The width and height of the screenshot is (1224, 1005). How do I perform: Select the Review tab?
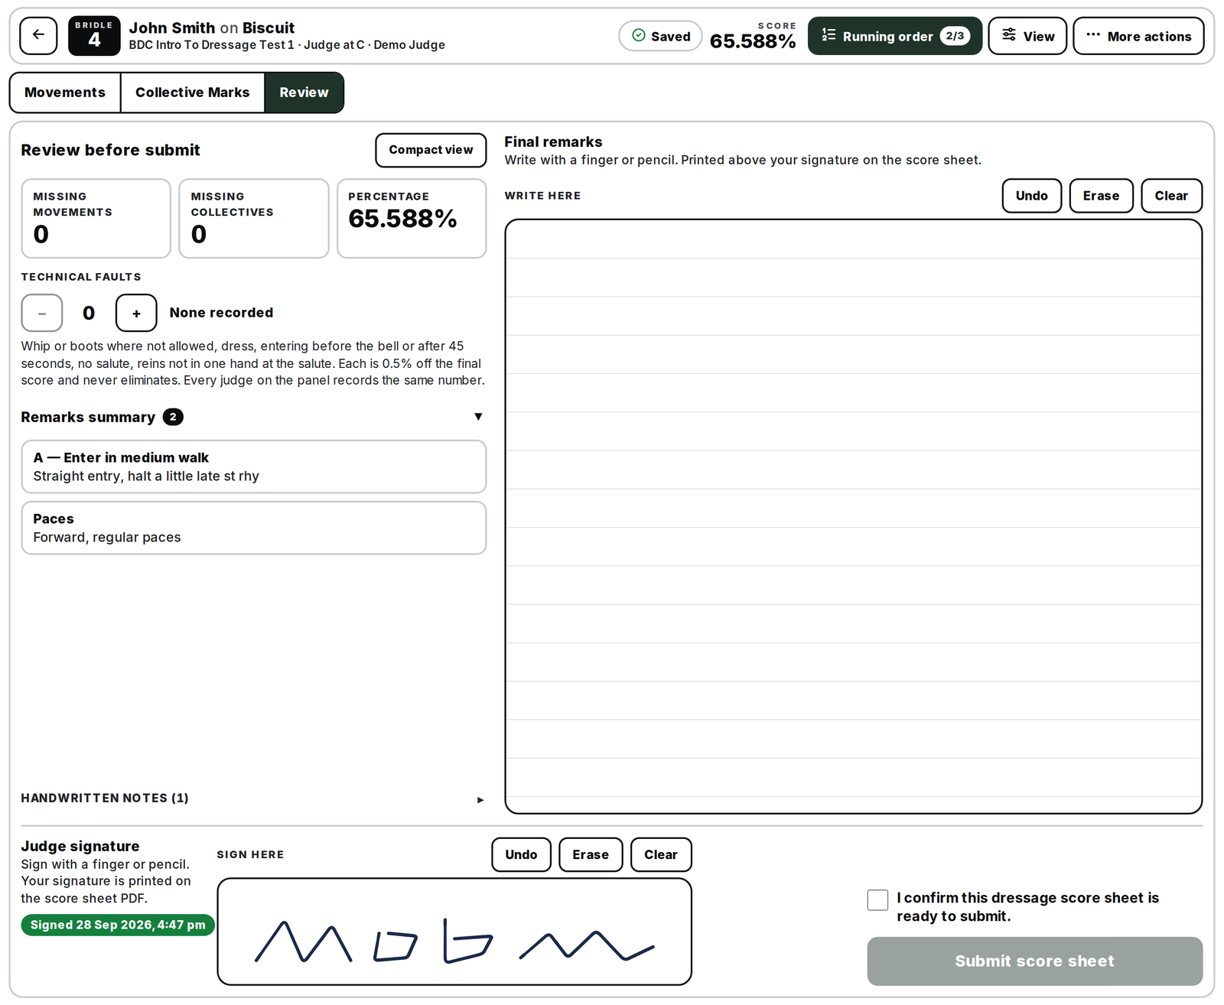pyautogui.click(x=304, y=93)
